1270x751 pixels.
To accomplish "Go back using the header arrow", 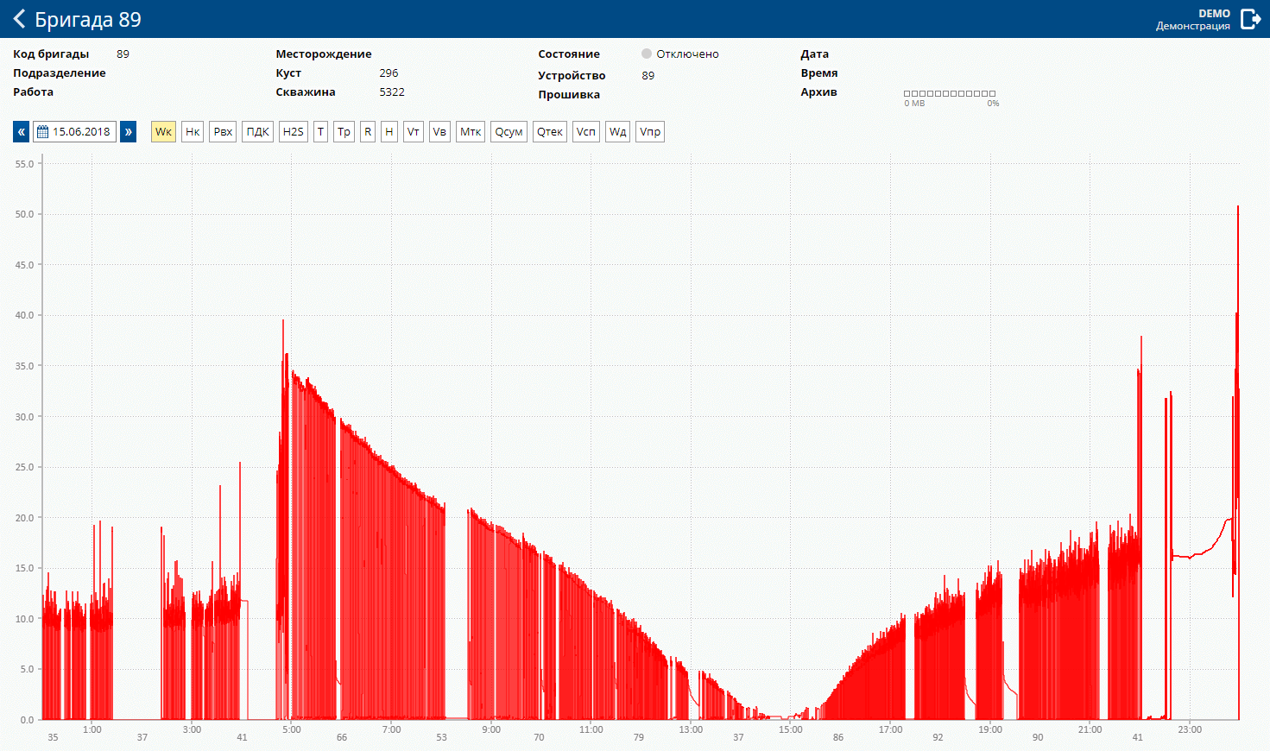I will click(x=19, y=19).
